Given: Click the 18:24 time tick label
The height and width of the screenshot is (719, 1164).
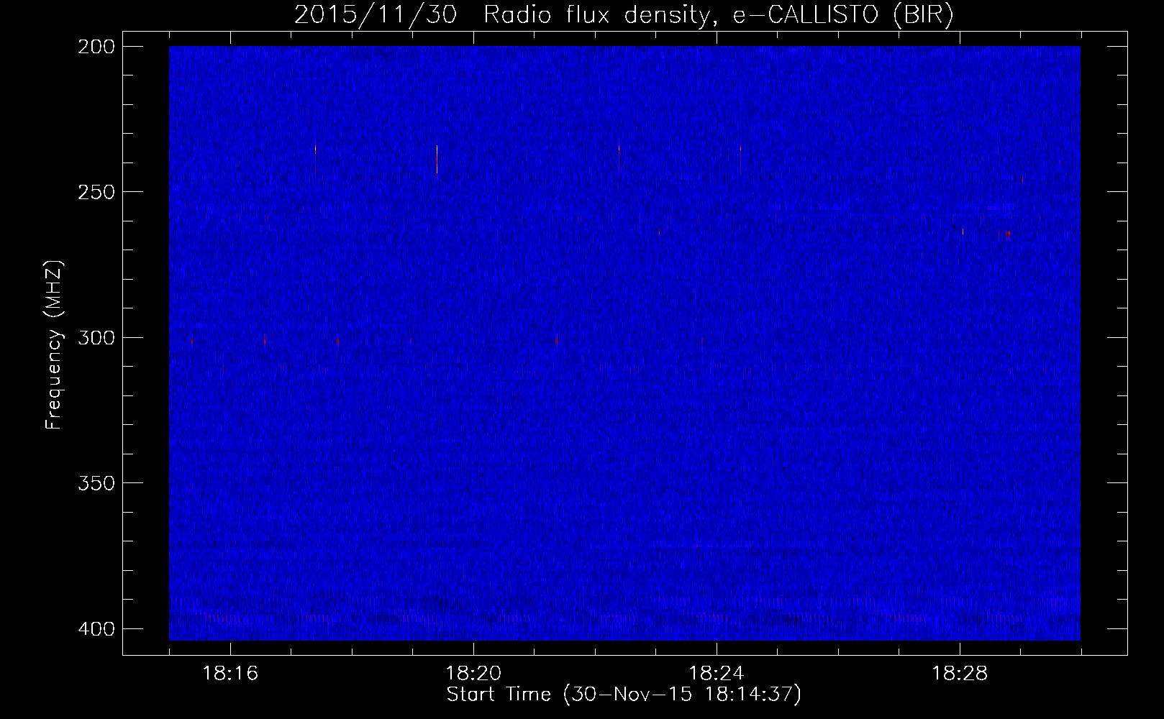Looking at the screenshot, I should tap(717, 674).
